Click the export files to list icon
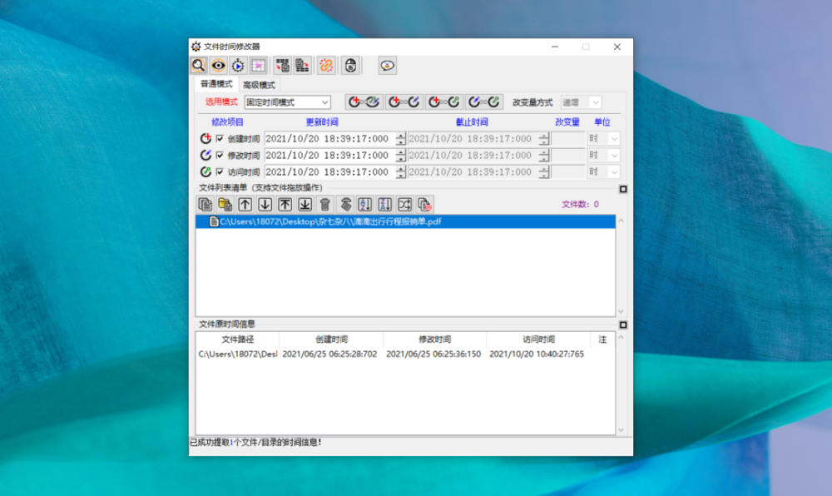The image size is (832, 496). [x=303, y=65]
